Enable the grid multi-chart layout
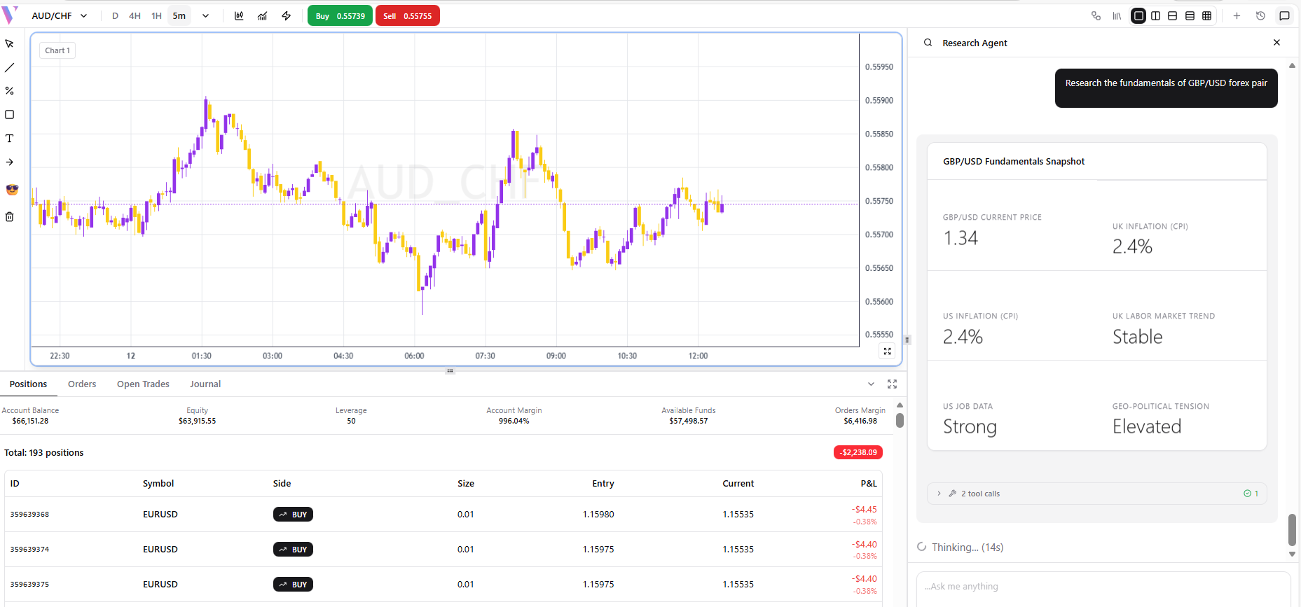1301x607 pixels. tap(1206, 16)
